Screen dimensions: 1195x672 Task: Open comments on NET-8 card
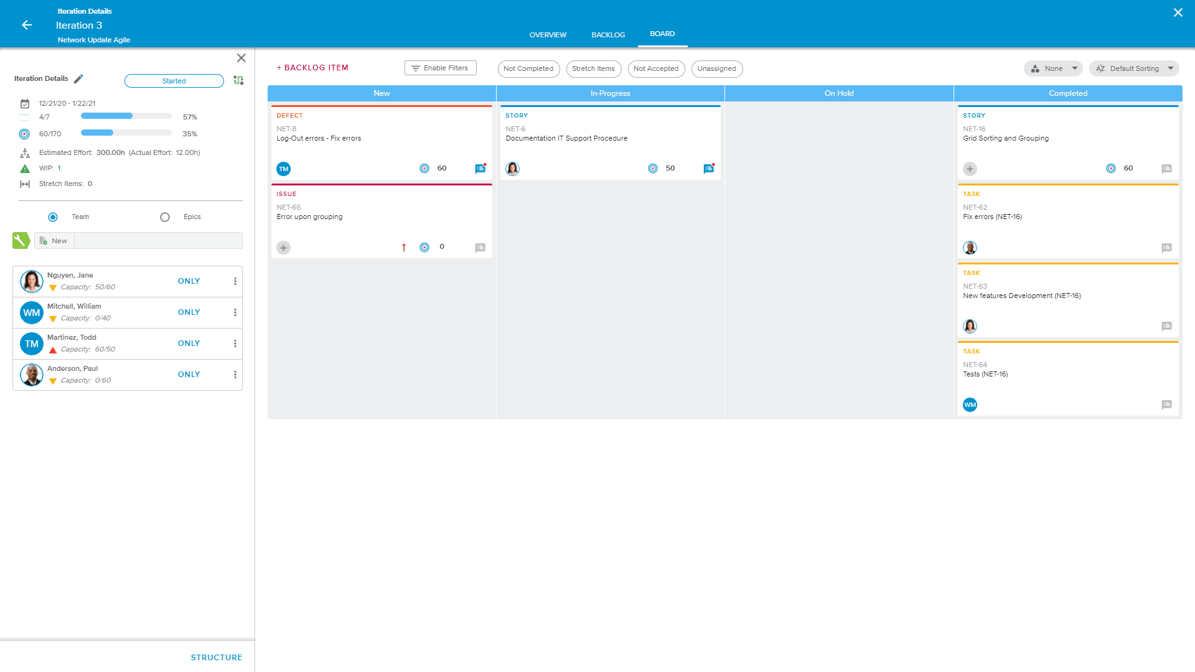coord(480,169)
